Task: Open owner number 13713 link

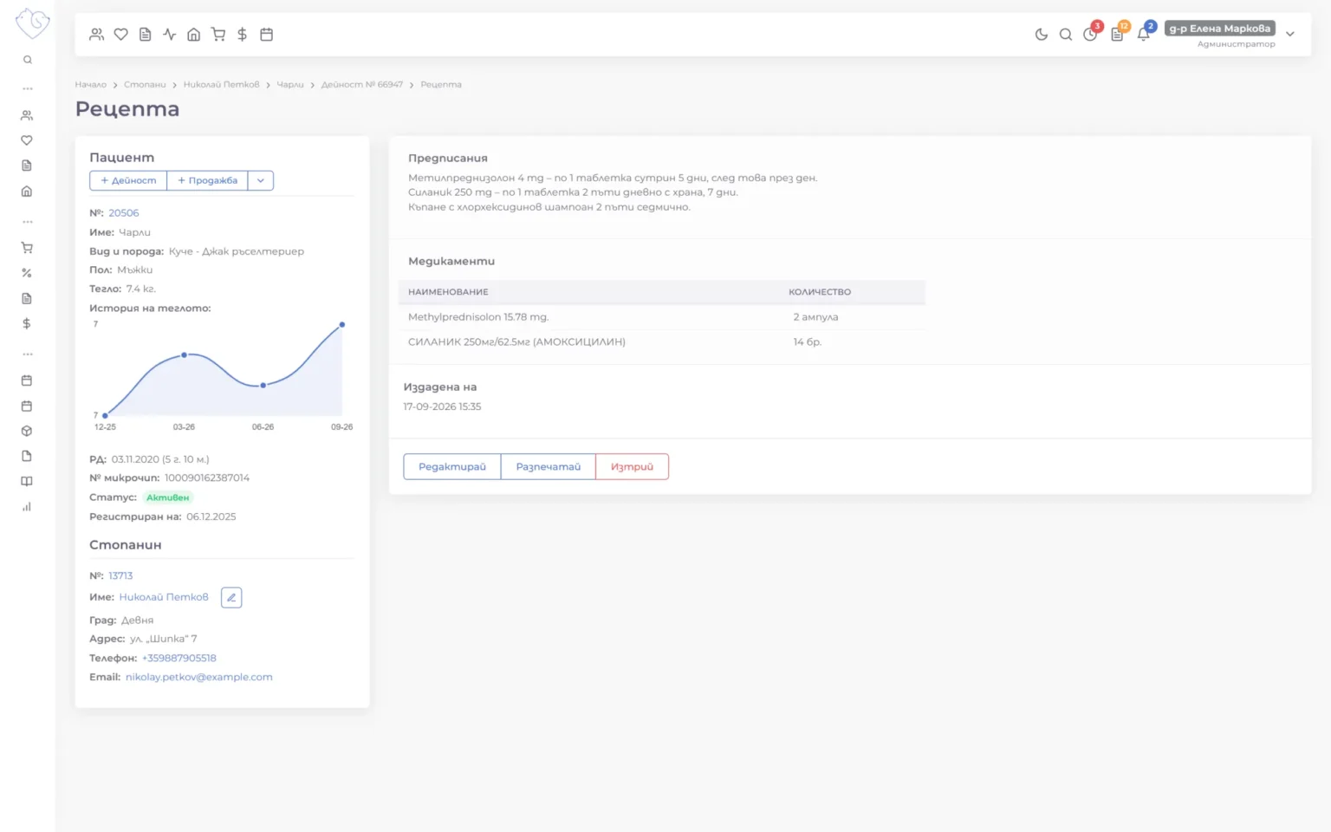Action: pyautogui.click(x=120, y=576)
